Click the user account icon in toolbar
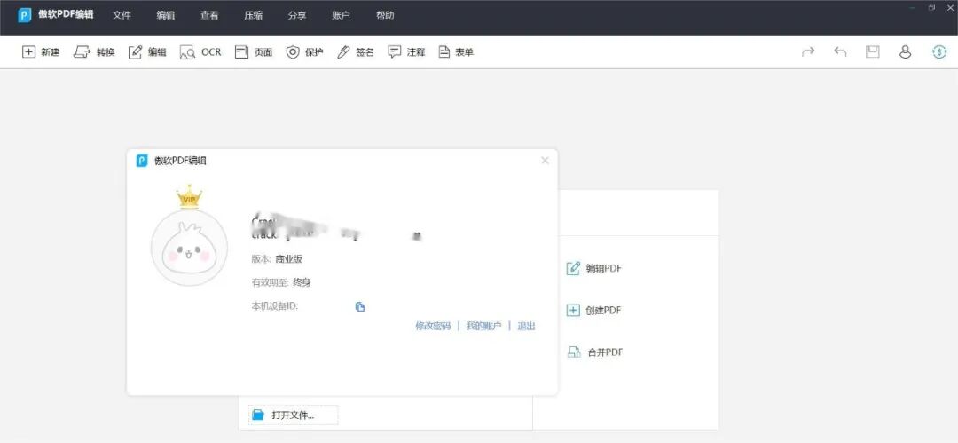 (x=905, y=52)
